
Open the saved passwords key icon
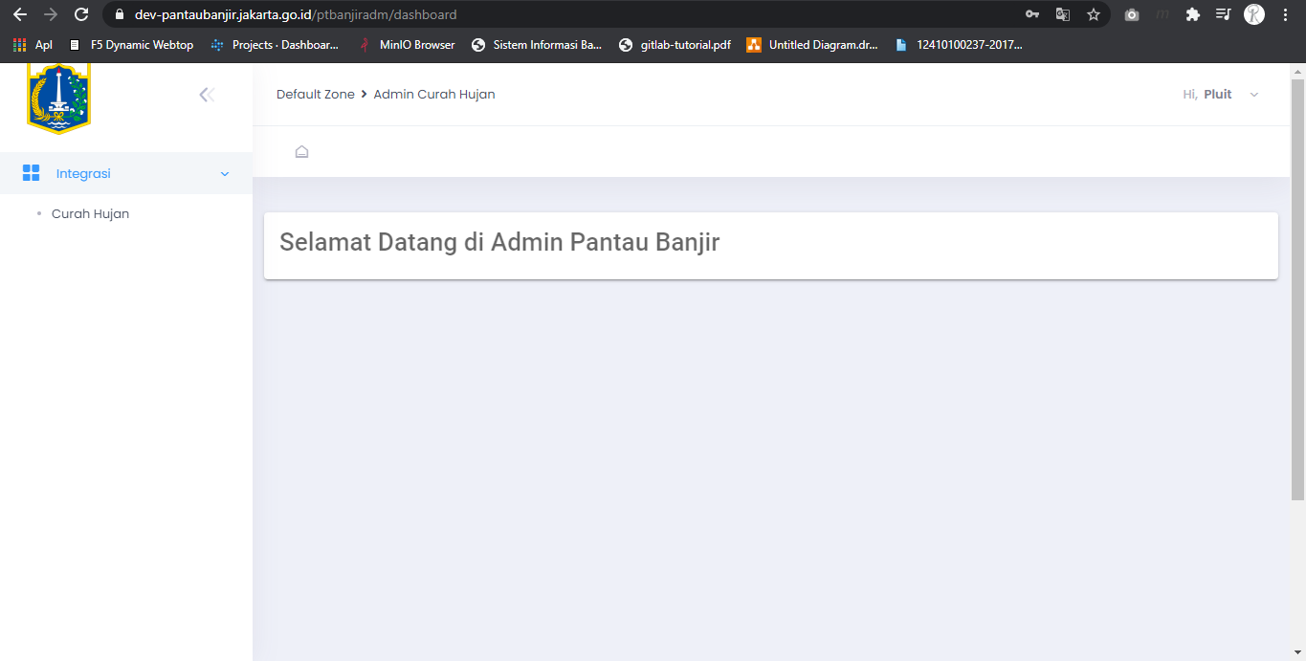click(1032, 14)
